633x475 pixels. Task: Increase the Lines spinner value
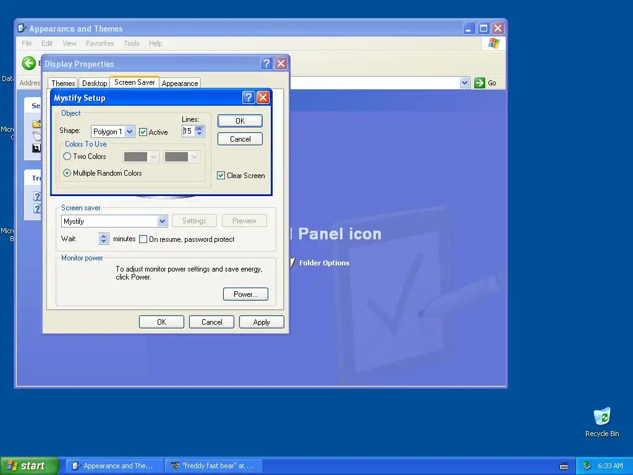click(x=199, y=128)
